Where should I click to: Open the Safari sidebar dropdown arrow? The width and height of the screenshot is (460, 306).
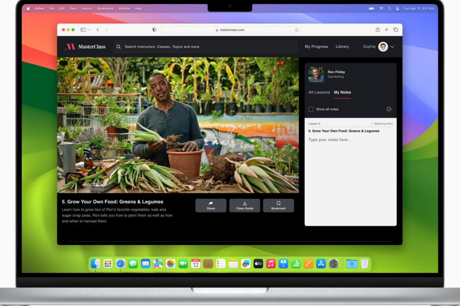[90, 30]
